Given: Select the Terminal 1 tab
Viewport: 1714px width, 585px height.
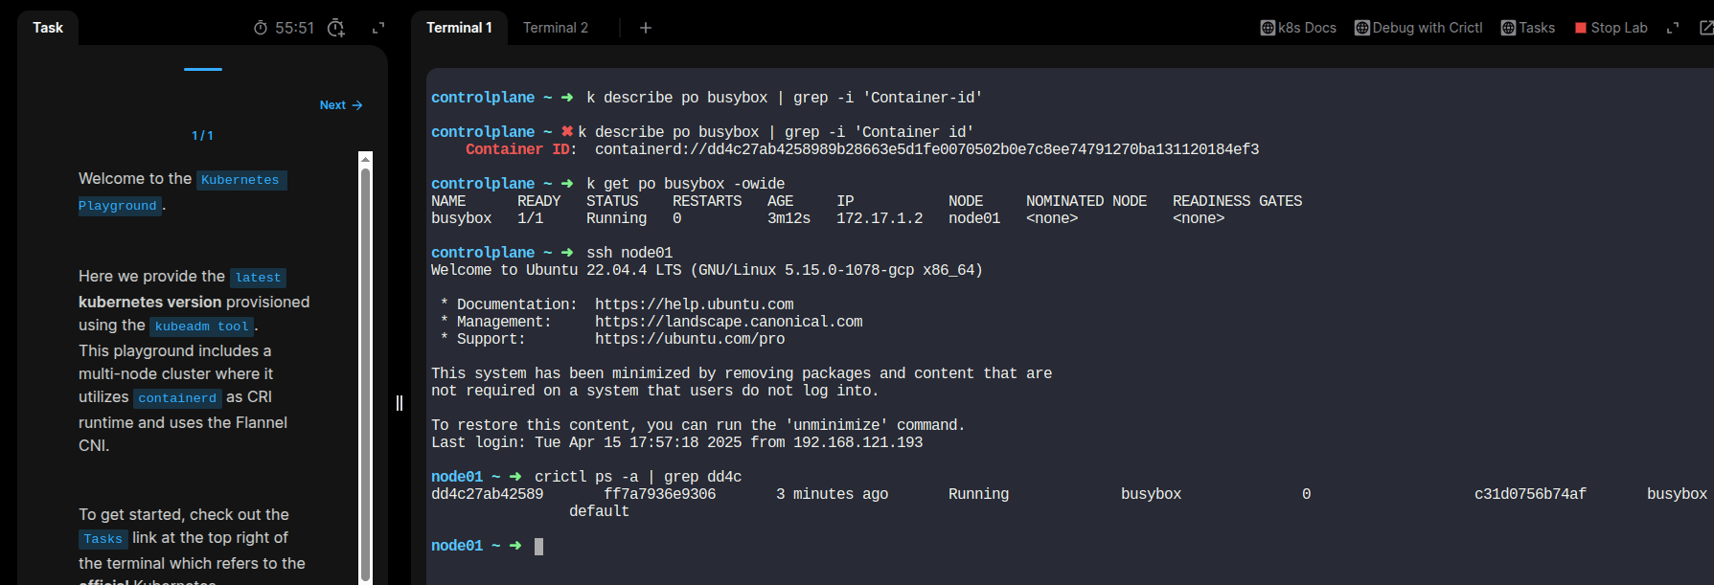Looking at the screenshot, I should [x=459, y=28].
